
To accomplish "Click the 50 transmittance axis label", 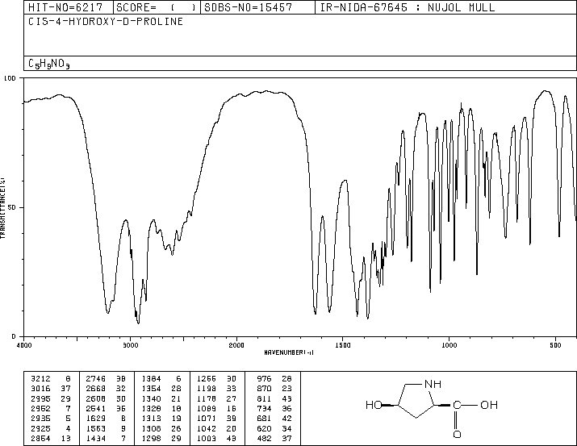I will pos(12,208).
